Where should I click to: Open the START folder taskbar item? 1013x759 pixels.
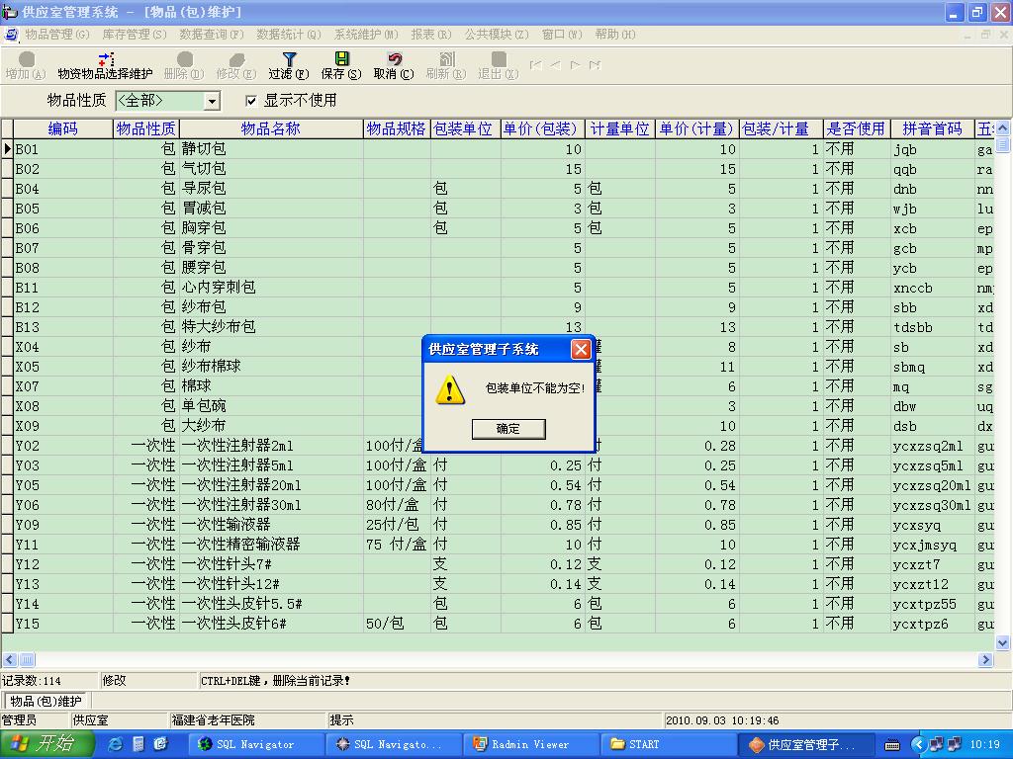coord(668,744)
